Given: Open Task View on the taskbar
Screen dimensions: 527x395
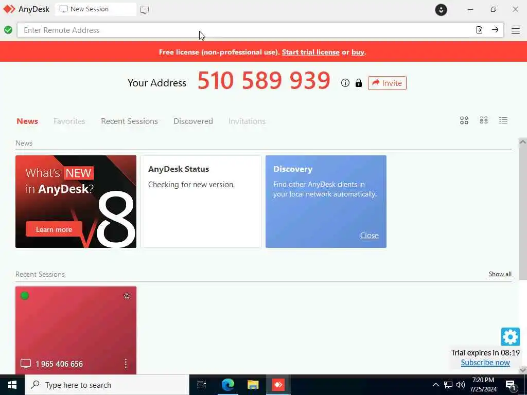Looking at the screenshot, I should tap(202, 385).
